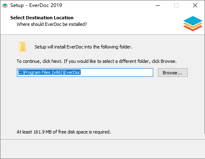The height and width of the screenshot is (159, 205).
Task: Click the 'To continue, click Next' instruction line
Action: click(x=97, y=61)
